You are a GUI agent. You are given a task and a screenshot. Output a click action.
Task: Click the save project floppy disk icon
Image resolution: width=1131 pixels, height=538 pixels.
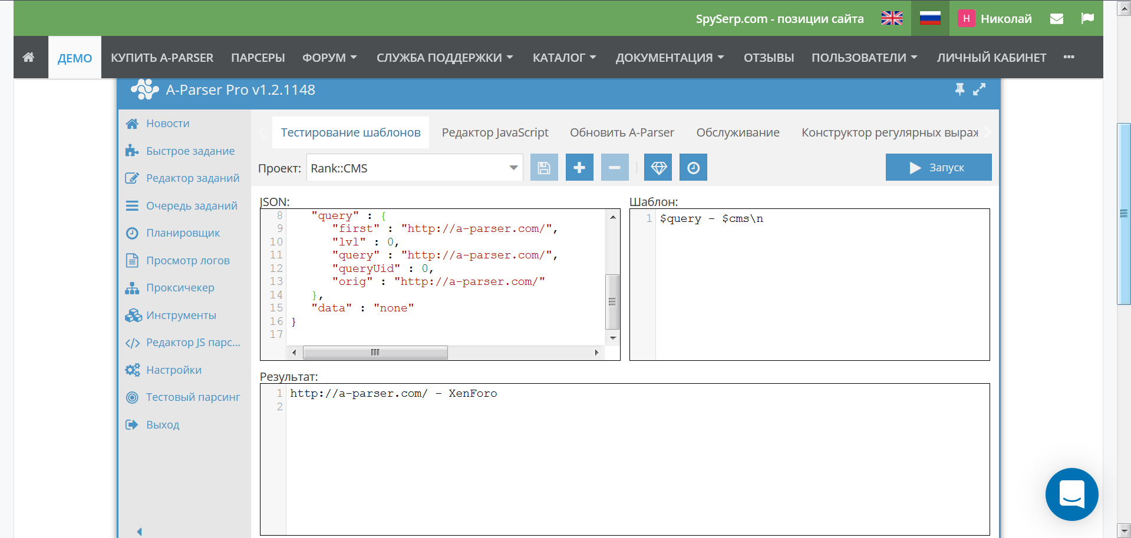click(543, 168)
